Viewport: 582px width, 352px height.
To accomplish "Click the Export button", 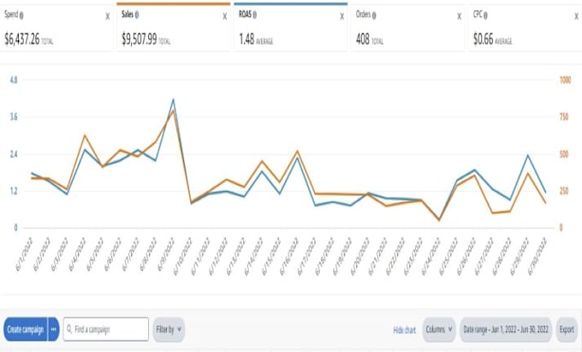I will tap(567, 330).
